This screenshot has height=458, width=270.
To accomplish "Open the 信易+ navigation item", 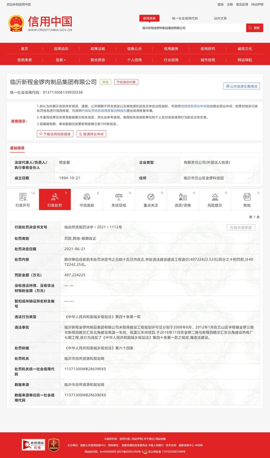I will coord(61,60).
